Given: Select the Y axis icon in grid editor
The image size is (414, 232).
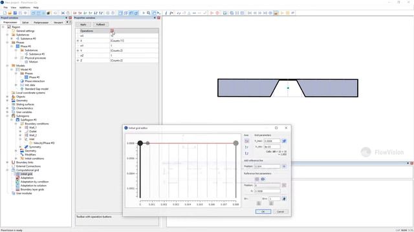Looking at the screenshot, I should click(246, 147).
